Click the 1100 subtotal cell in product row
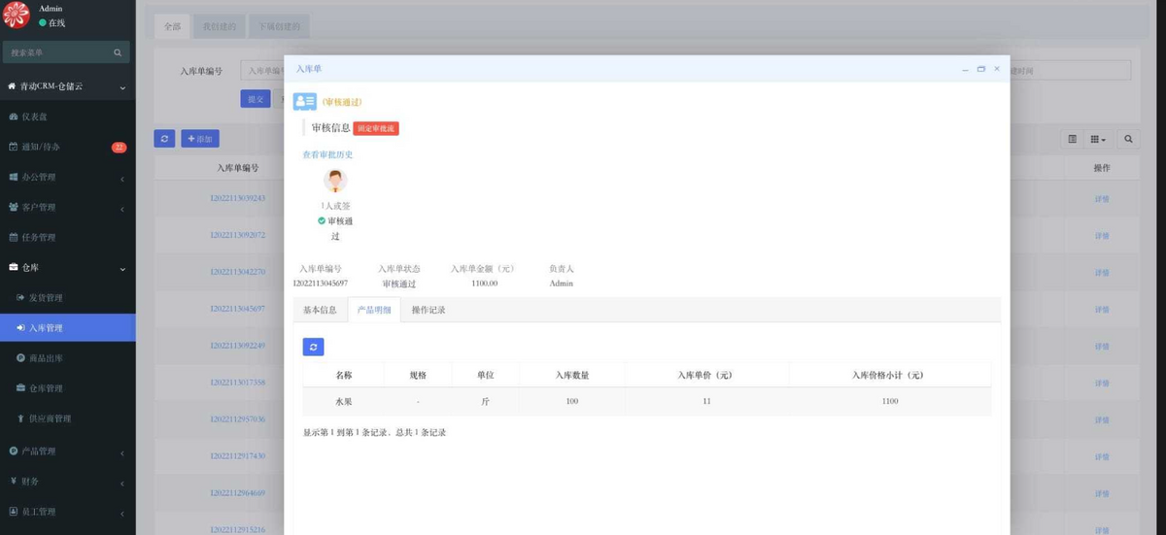Screen dimensions: 1166x535 pyautogui.click(x=890, y=401)
